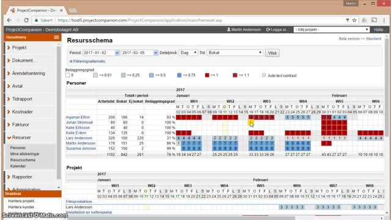Image resolution: width=391 pixels, height=220 pixels.
Task: Select Kalender submenu item
Action: pyautogui.click(x=18, y=166)
